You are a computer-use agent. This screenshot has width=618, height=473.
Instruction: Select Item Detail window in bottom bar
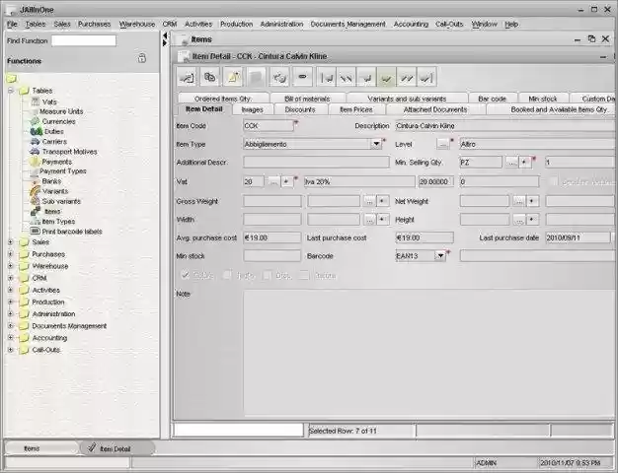pyautogui.click(x=117, y=448)
